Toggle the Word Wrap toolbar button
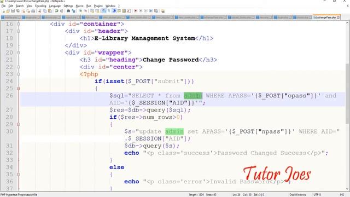 pos(104,11)
